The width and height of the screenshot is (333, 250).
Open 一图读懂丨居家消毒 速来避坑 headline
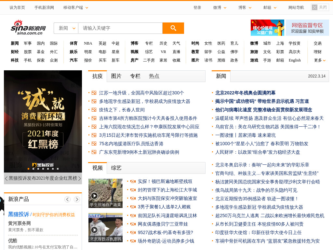[246, 135]
